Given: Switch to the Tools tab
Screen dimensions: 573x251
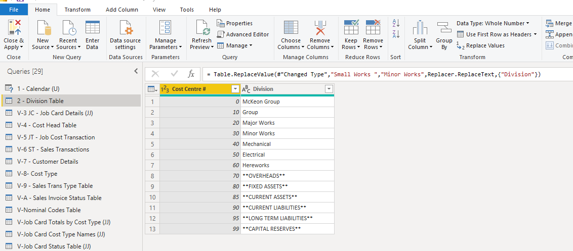Looking at the screenshot, I should 187,10.
